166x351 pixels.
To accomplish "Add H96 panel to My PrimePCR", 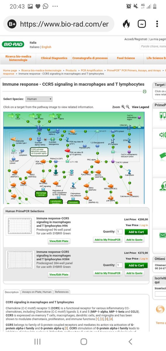I will tap(108, 240).
